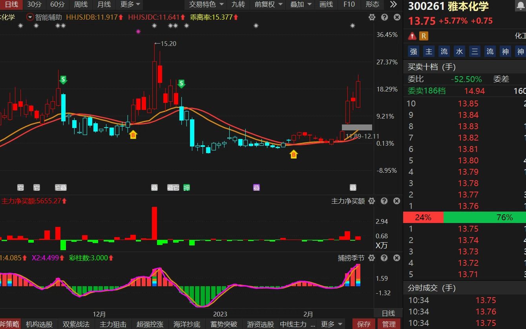Close the 主力净买额 indicator panel

(397, 201)
